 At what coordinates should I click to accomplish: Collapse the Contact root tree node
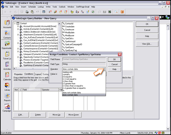(x=15, y=23)
